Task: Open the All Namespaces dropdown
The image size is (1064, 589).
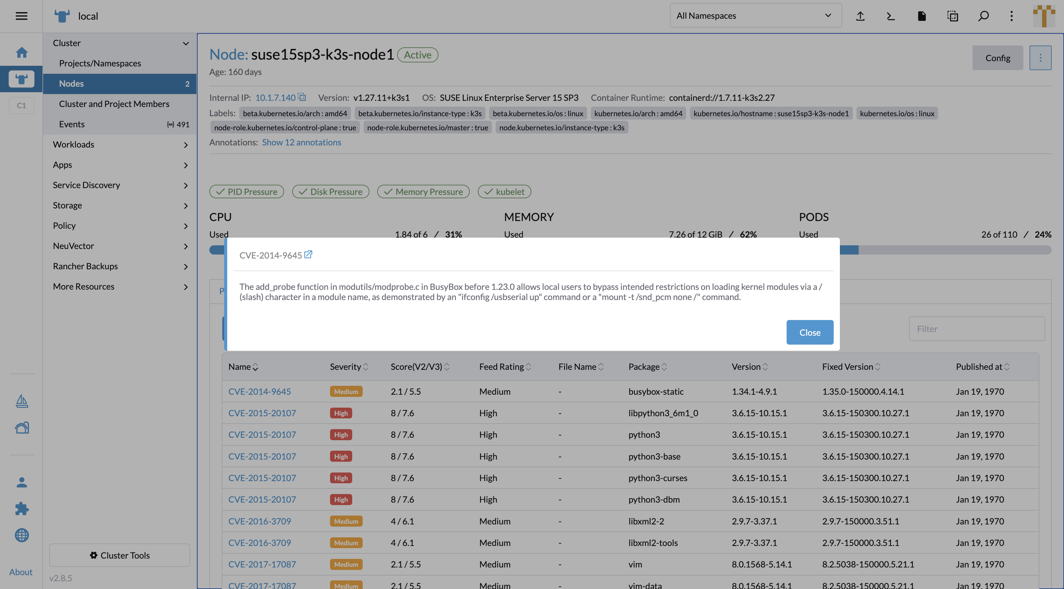Action: [756, 16]
